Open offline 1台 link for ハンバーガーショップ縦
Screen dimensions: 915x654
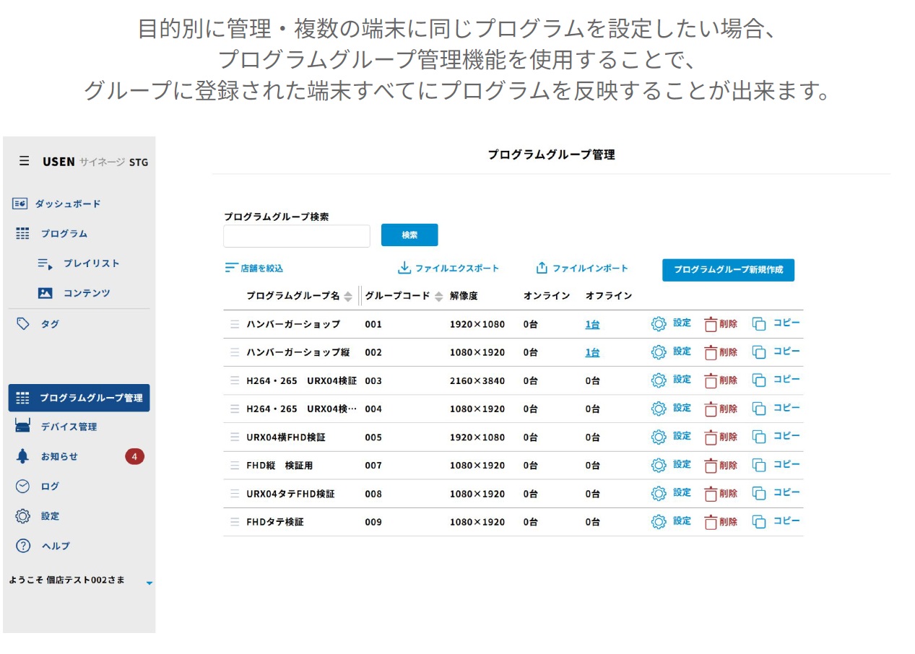click(x=592, y=352)
